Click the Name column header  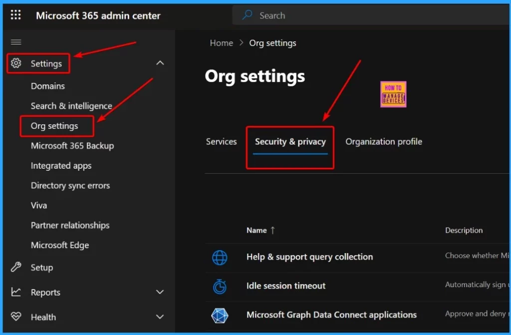click(256, 230)
